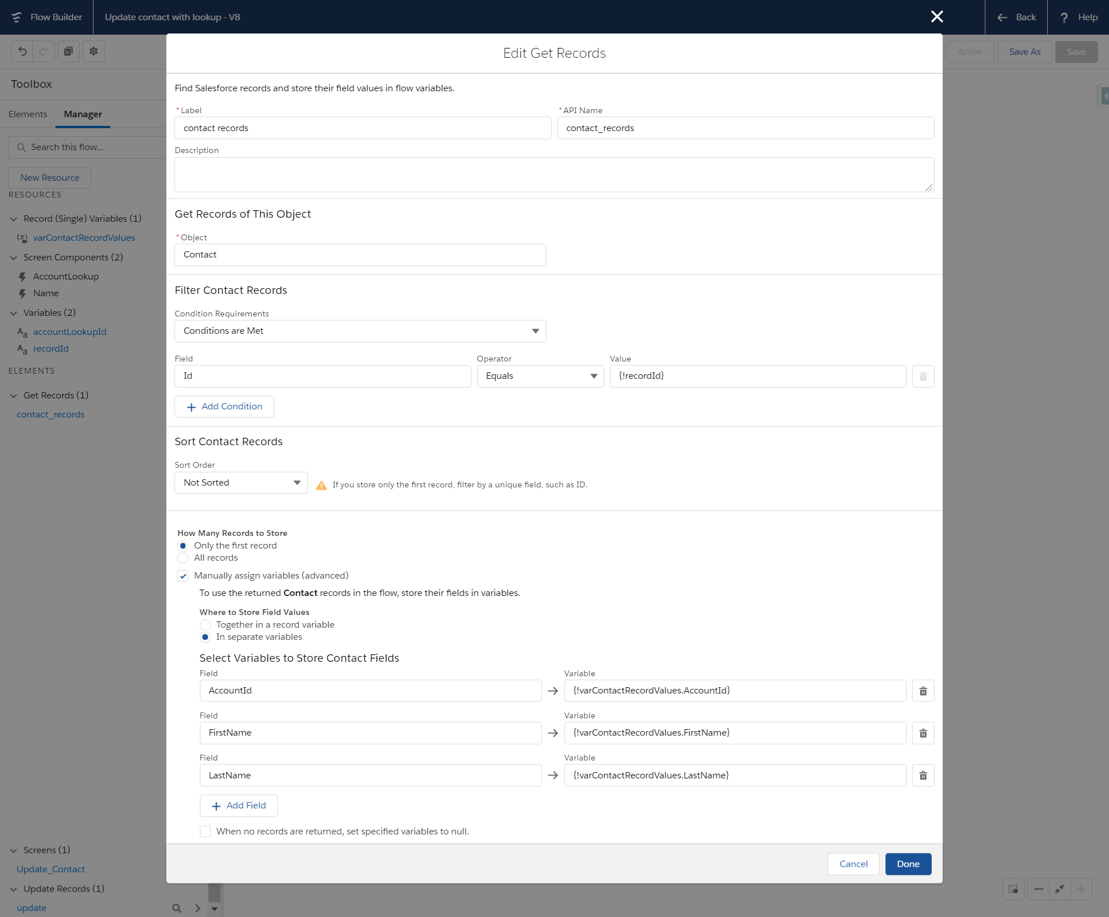Screen dimensions: 1109x917
Task: Click the Object Contact input field
Action: click(360, 255)
